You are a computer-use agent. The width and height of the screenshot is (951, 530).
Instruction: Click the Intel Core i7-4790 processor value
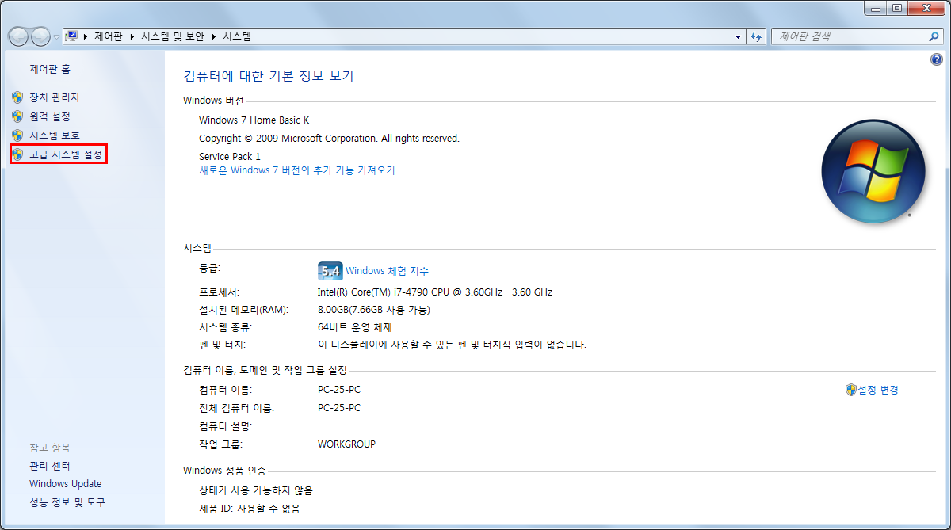click(435, 292)
